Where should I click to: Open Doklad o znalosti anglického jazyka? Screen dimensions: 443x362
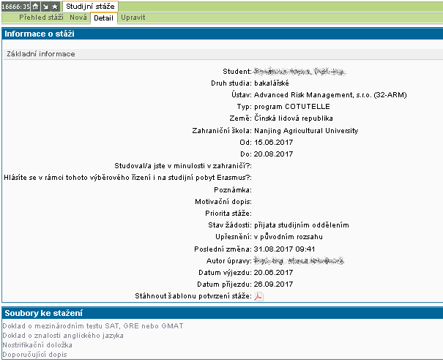[x=63, y=335]
